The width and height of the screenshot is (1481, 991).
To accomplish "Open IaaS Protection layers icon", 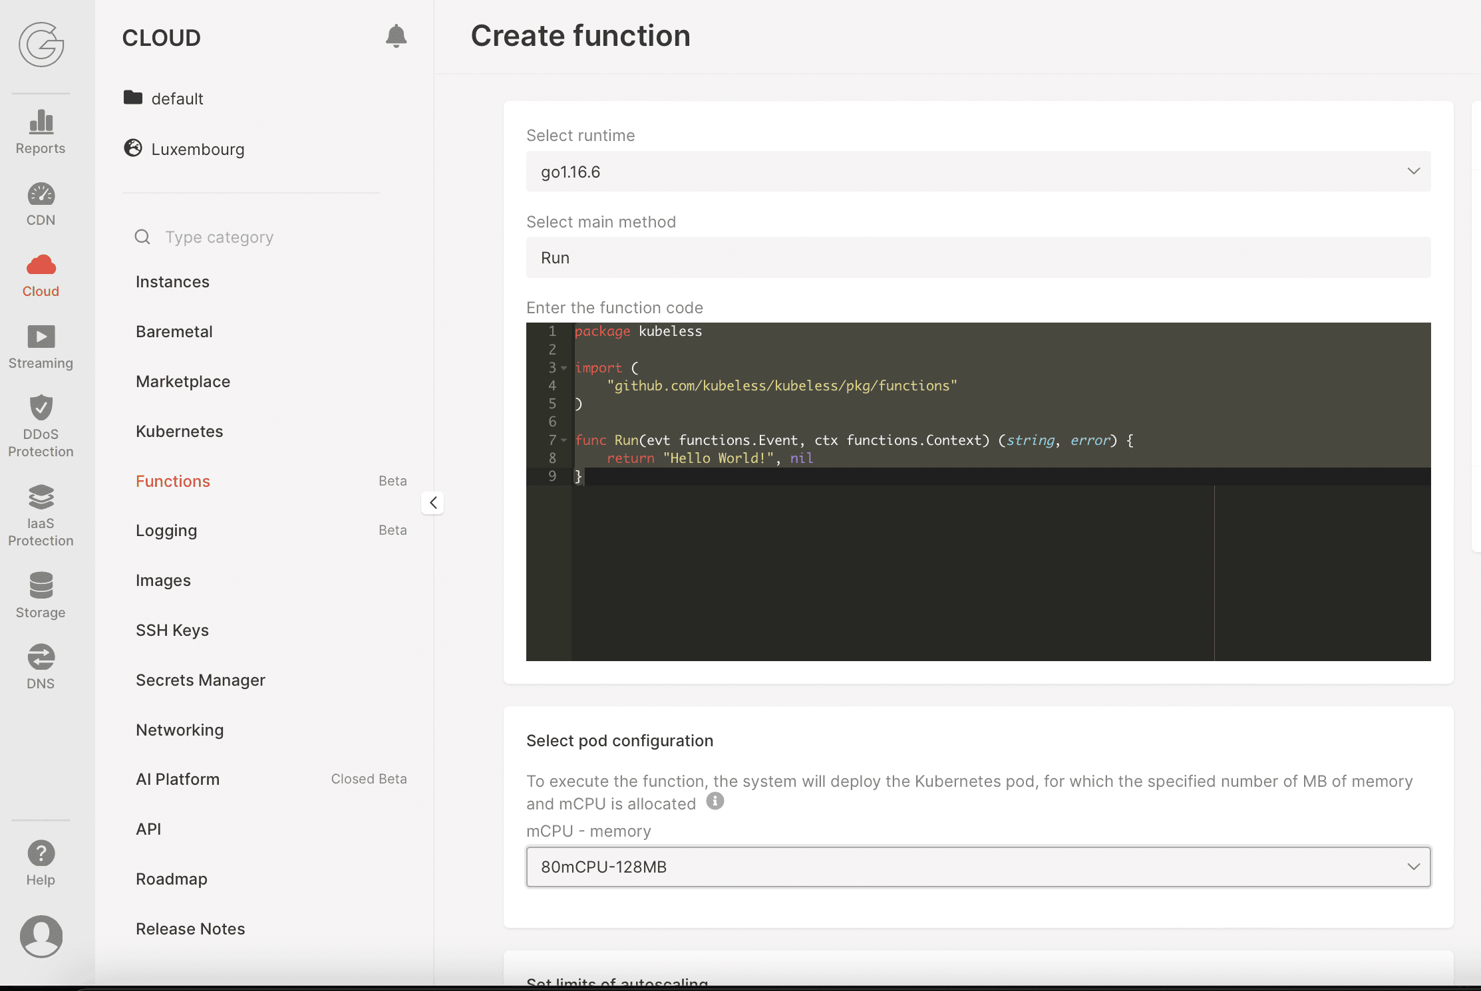I will tap(41, 497).
